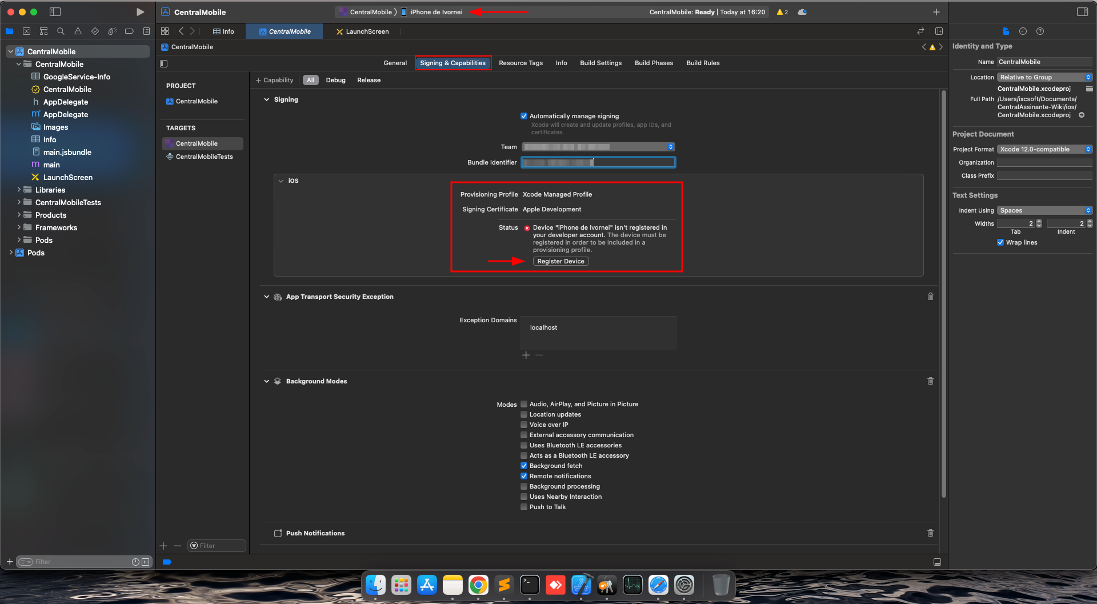
Task: Add editor on right split icon
Action: point(939,31)
